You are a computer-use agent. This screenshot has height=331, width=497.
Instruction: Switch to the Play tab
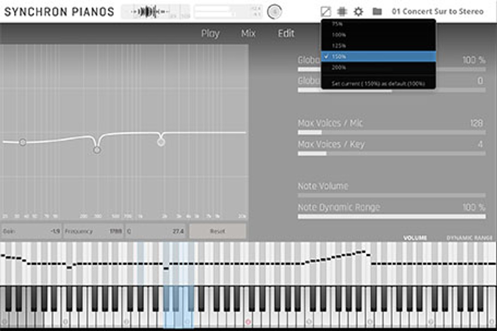pos(210,34)
